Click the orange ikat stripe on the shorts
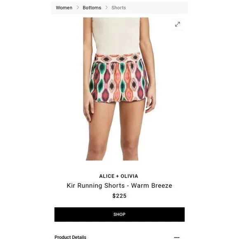Viewport: 239px width, 239px height. point(117,81)
